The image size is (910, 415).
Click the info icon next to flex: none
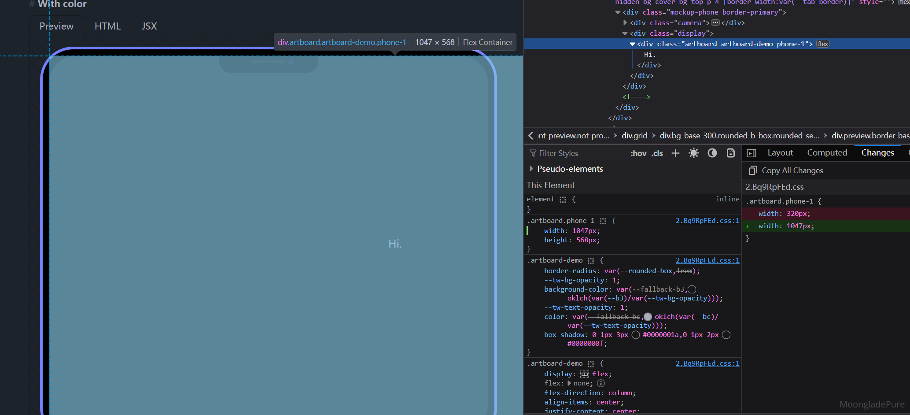[601, 383]
